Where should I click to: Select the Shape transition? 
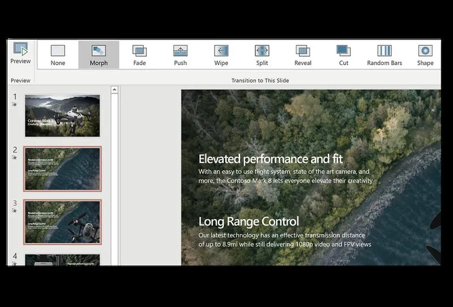point(425,55)
